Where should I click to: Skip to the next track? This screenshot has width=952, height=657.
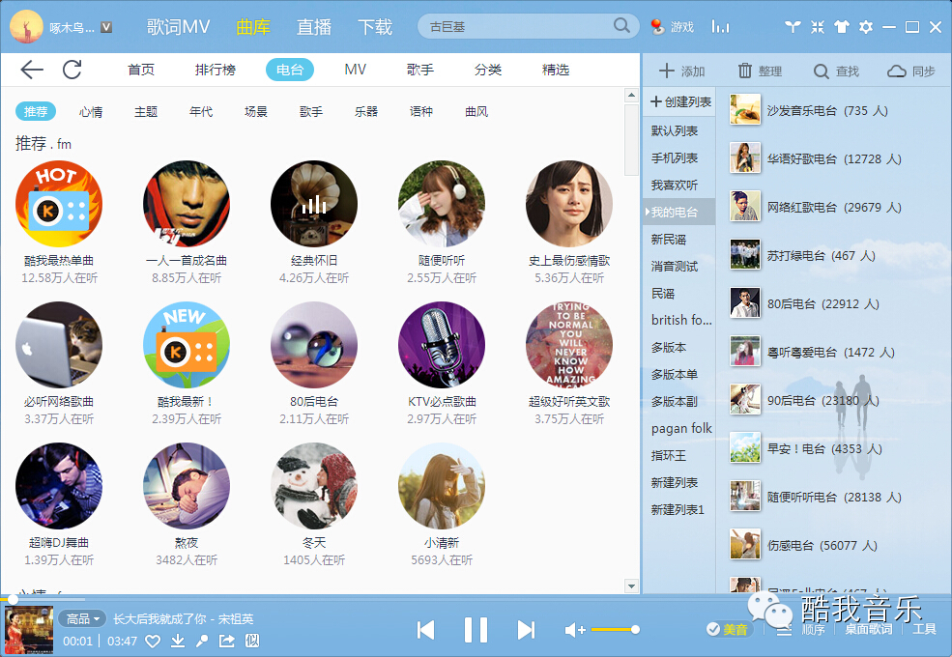click(x=526, y=630)
